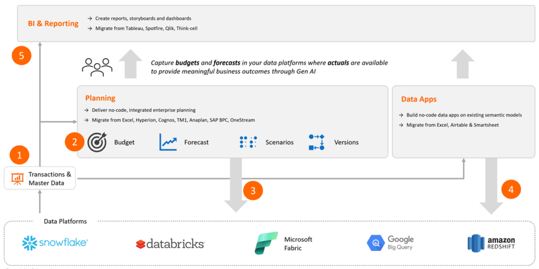
Task: Select the Forecast line chart icon
Action: point(168,142)
